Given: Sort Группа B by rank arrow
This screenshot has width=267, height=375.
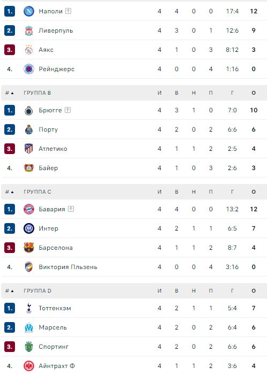Looking at the screenshot, I should pos(10,93).
